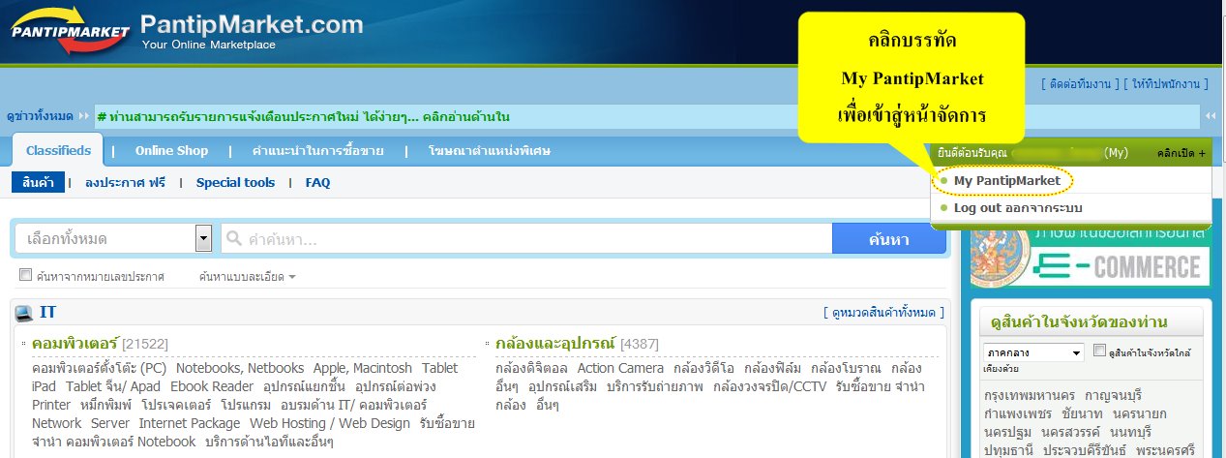Image resolution: width=1226 pixels, height=458 pixels.
Task: Open Notebooks, Netbooks subcategory
Action: pos(241,369)
